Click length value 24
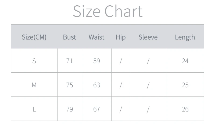The height and width of the screenshot is (134, 215). (x=185, y=61)
